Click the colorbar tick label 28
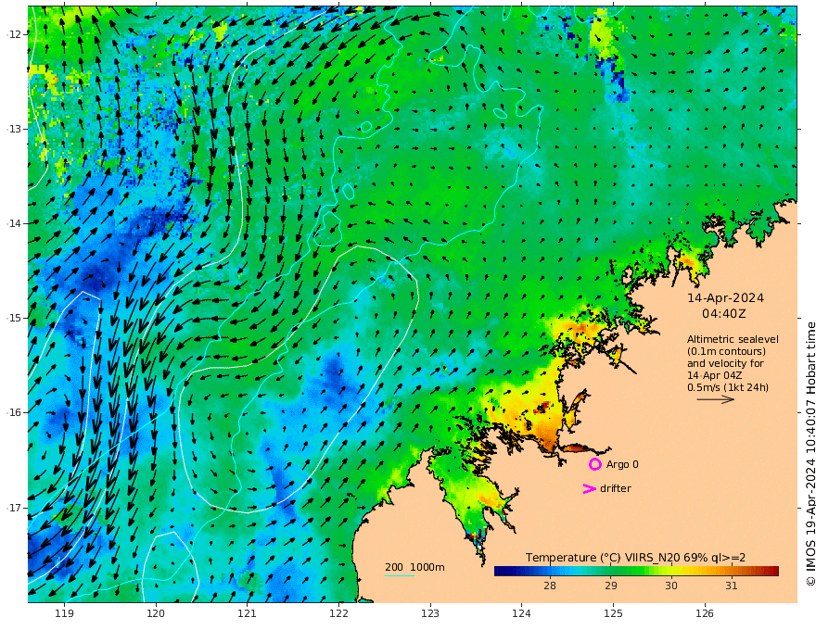The width and height of the screenshot is (816, 630). tap(550, 586)
